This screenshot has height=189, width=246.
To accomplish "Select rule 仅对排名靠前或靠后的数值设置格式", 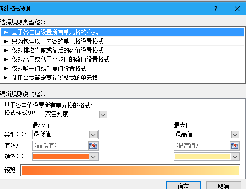I will click(123, 50).
